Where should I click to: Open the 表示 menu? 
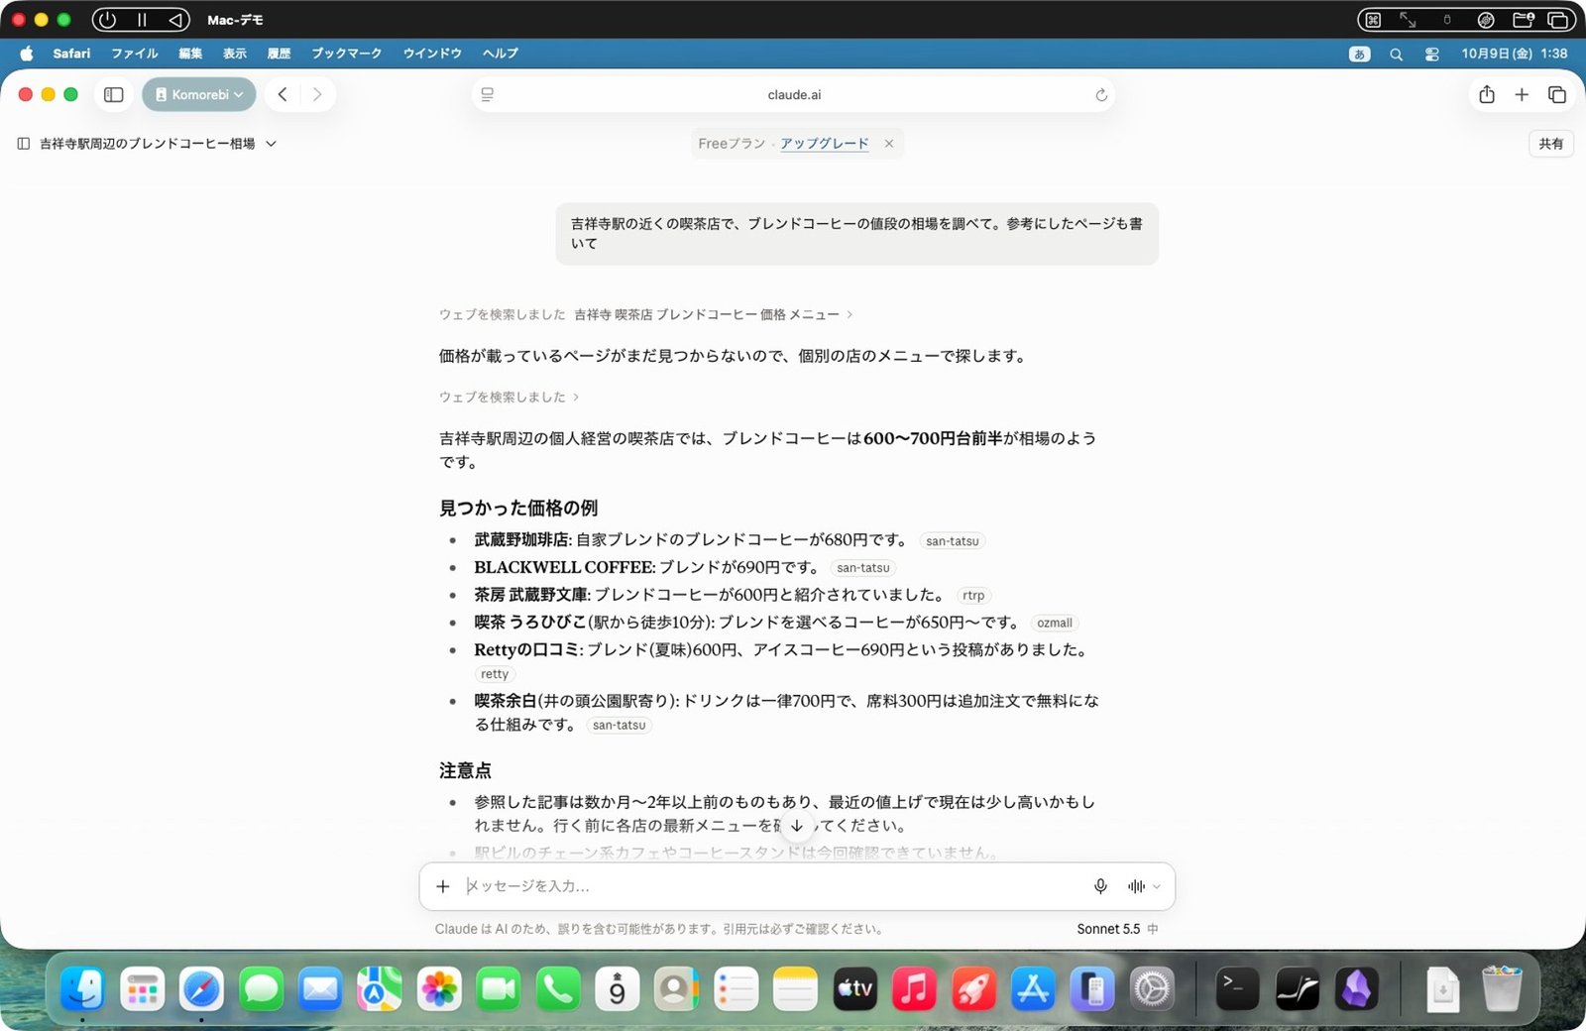click(x=235, y=54)
